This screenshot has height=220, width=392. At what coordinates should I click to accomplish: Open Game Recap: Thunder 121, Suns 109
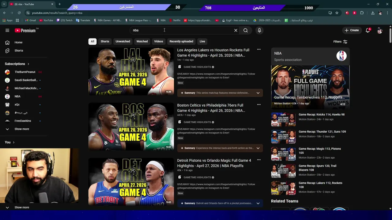(322, 132)
